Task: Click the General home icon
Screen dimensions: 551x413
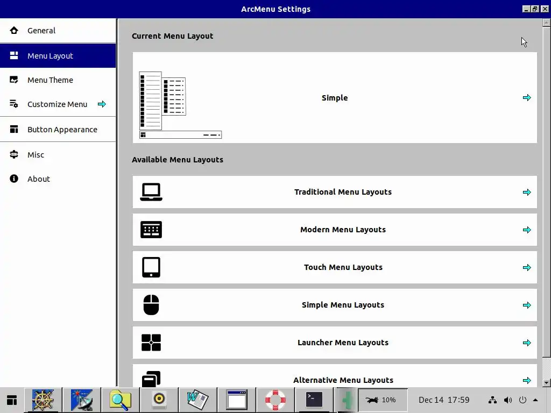Action: click(x=14, y=31)
